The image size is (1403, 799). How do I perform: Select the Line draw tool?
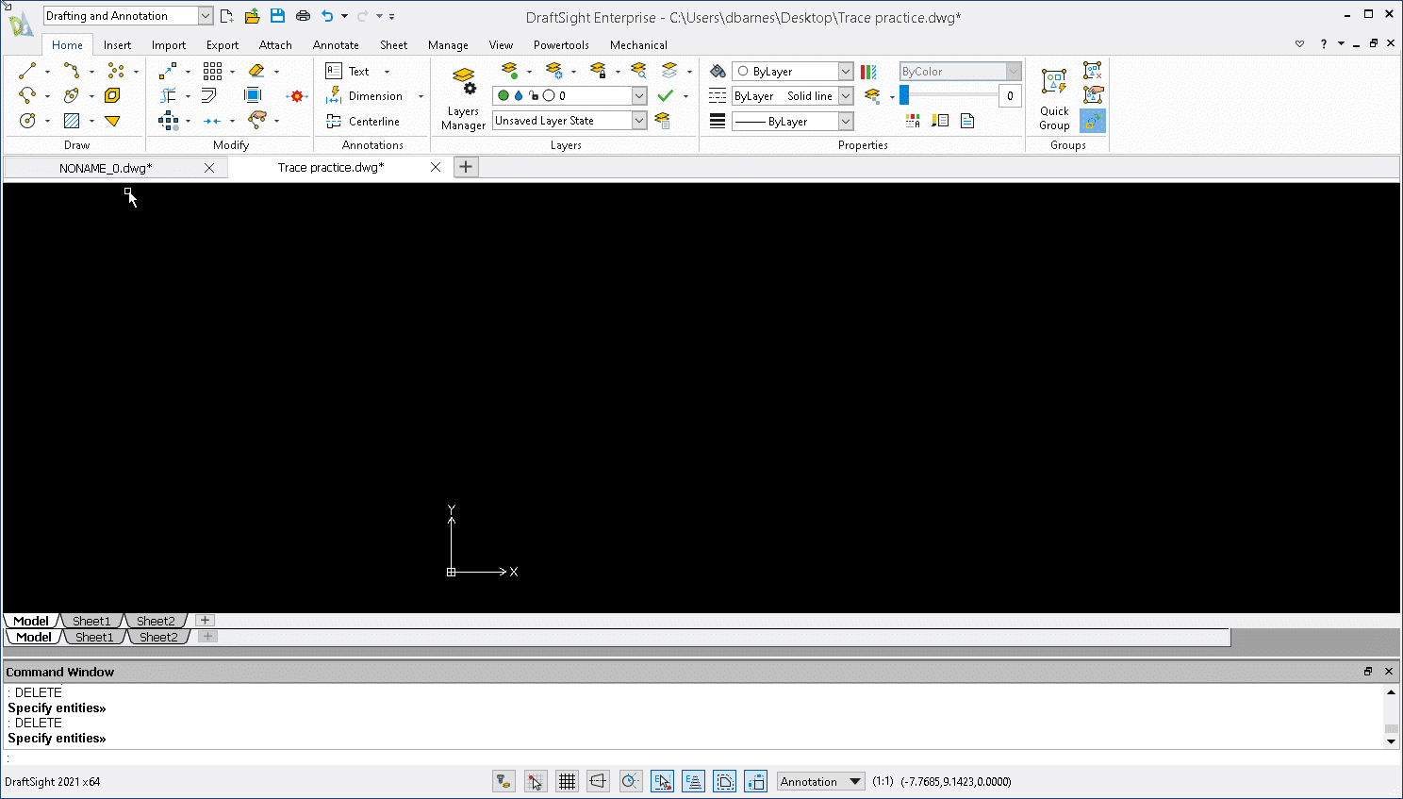27,71
